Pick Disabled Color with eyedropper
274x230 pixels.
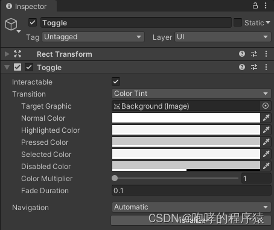[266, 166]
